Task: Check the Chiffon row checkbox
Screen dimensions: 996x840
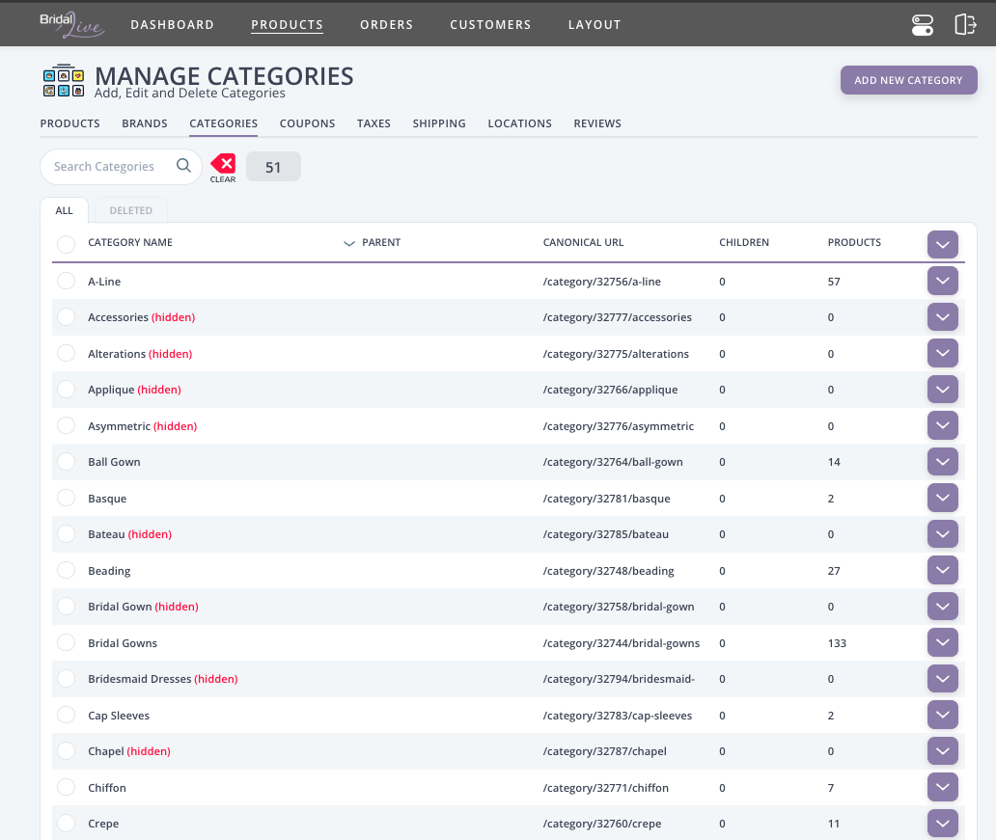Action: pos(66,787)
